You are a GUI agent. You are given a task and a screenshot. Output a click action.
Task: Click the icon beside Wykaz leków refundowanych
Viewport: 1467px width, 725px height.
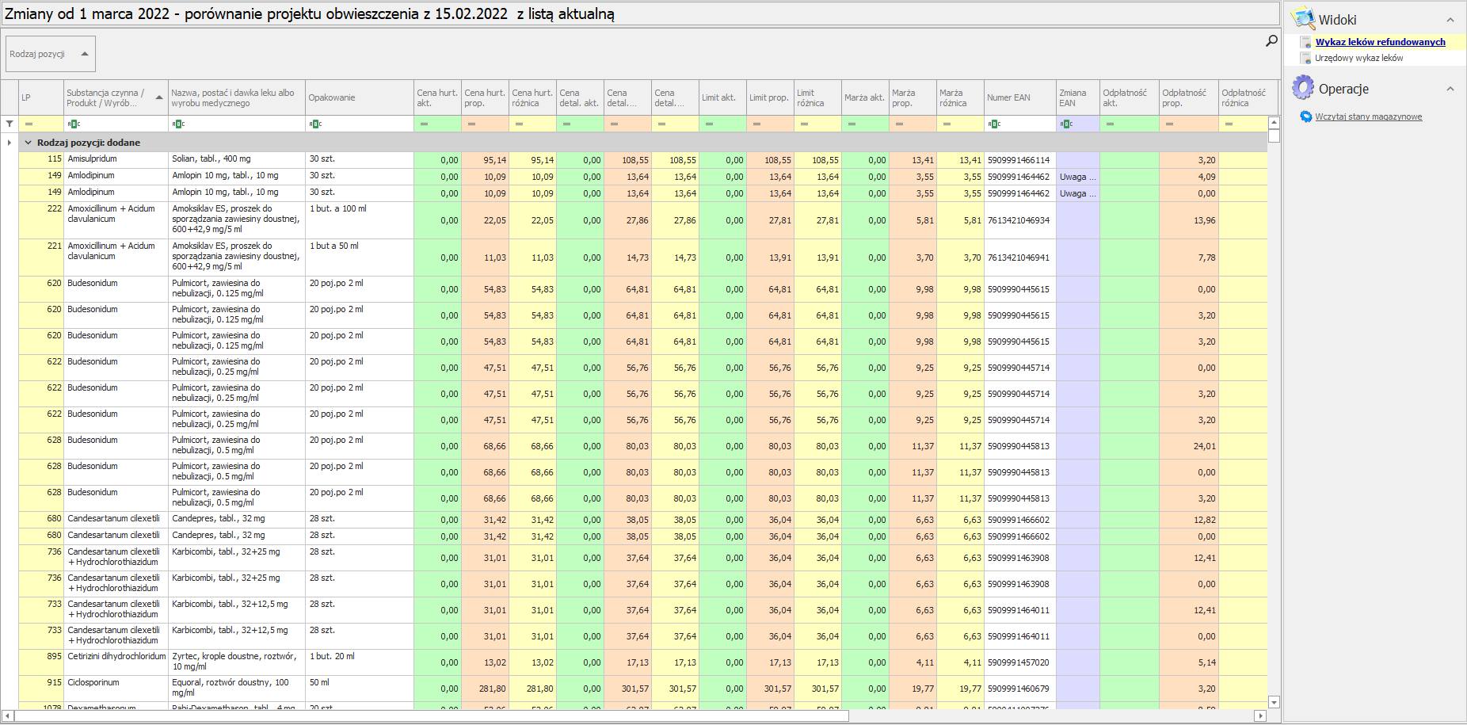coord(1306,43)
